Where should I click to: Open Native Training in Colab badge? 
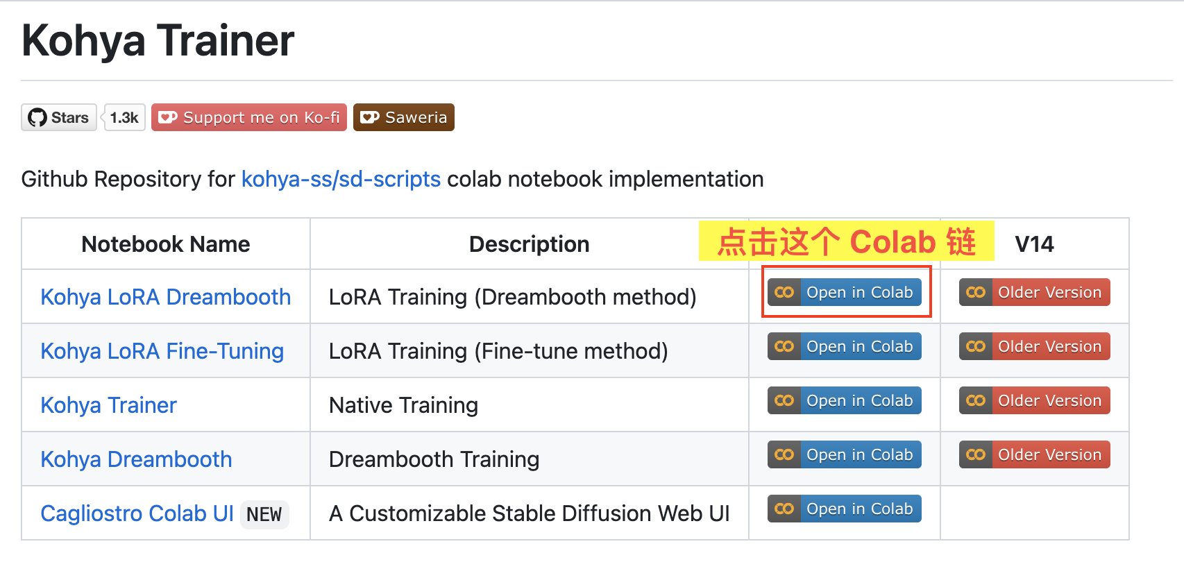point(845,400)
